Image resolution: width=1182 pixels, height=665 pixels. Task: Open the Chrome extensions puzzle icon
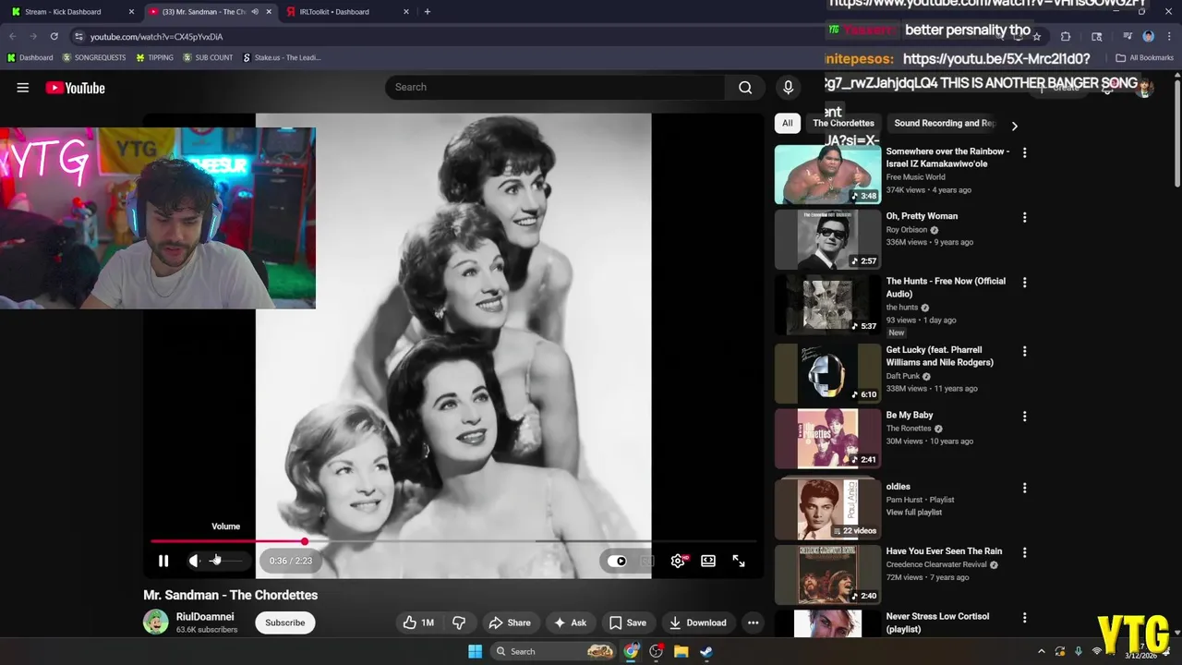point(1066,36)
